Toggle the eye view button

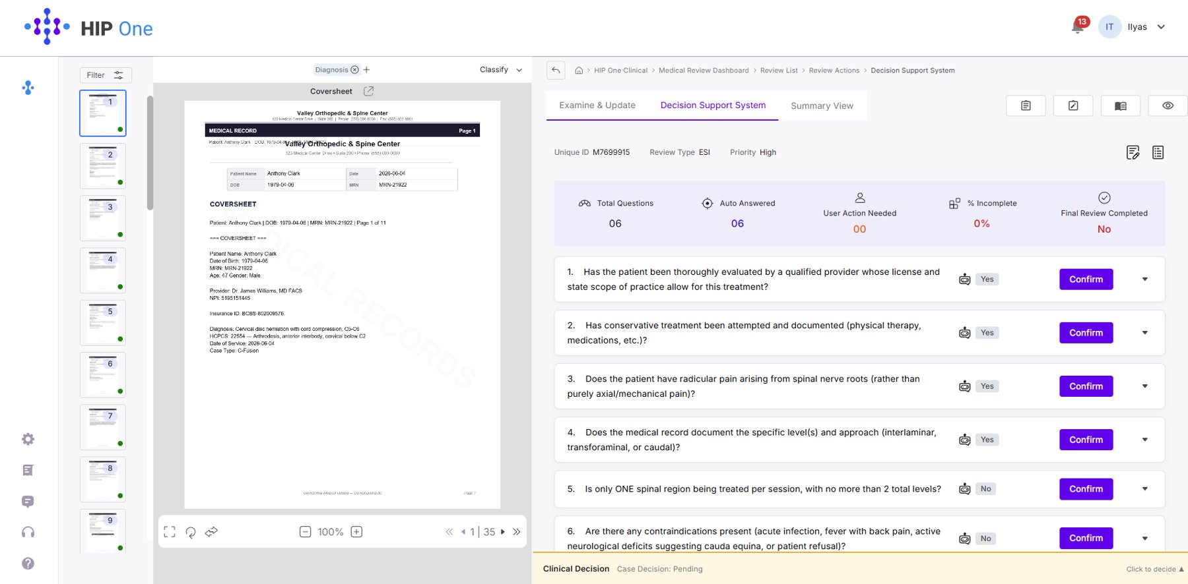[1168, 105]
